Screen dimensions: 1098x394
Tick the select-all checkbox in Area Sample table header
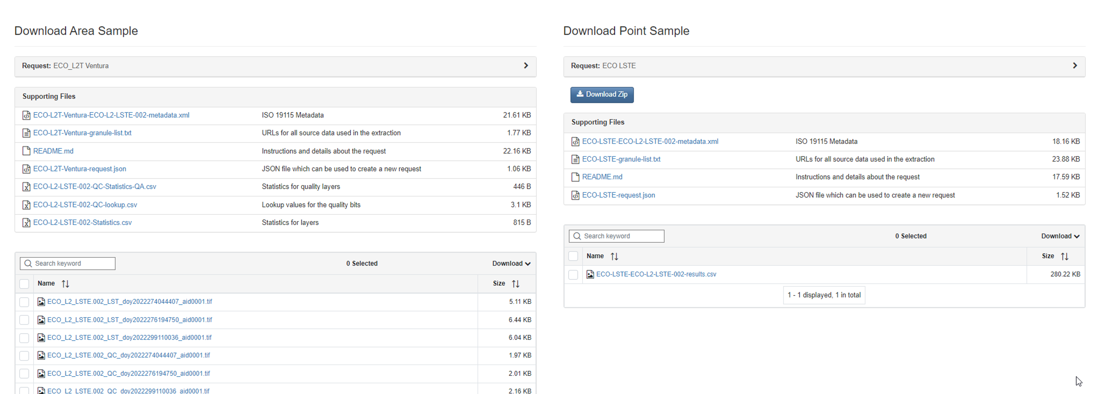24,284
